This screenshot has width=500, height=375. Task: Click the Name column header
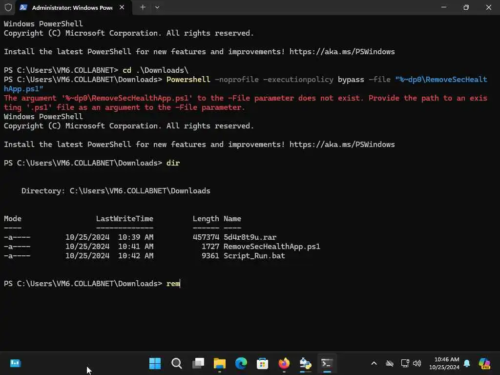(x=232, y=219)
